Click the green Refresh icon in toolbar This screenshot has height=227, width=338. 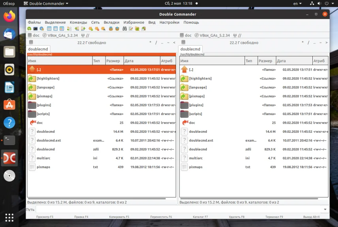coord(29,29)
